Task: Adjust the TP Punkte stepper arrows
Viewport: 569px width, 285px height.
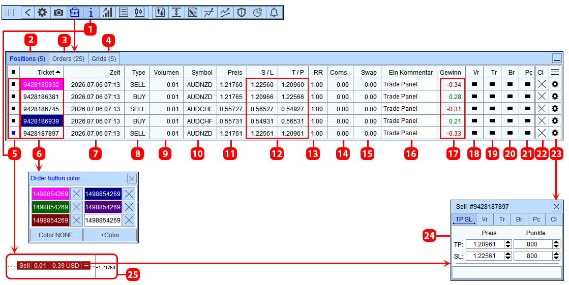Action: 556,244
